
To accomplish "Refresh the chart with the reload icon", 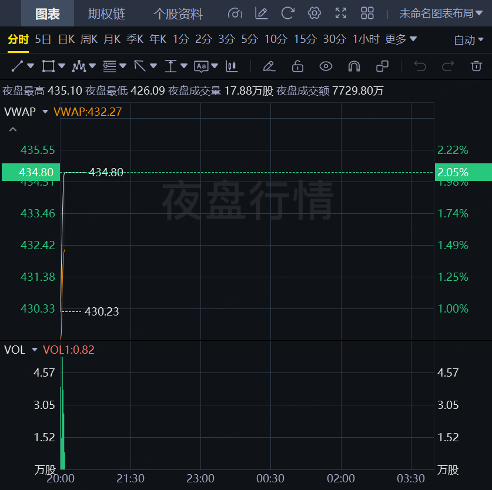I will click(287, 14).
